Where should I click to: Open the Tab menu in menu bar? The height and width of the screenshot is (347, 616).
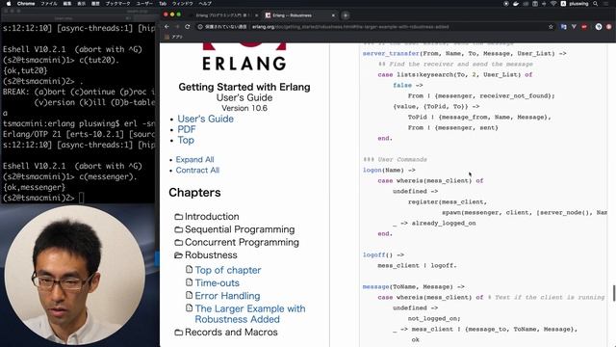pyautogui.click(x=163, y=4)
